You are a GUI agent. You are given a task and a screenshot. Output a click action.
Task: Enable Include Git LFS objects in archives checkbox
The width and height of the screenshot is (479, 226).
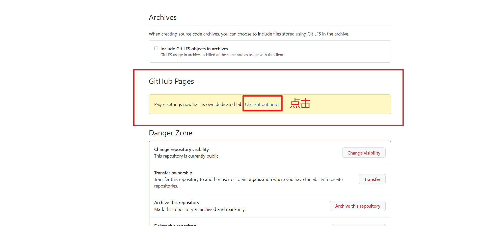click(156, 49)
